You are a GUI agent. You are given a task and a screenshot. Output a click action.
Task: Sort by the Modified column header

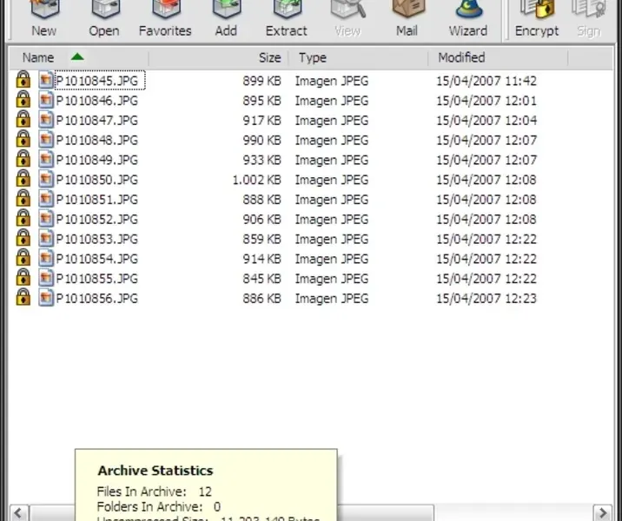(499, 58)
